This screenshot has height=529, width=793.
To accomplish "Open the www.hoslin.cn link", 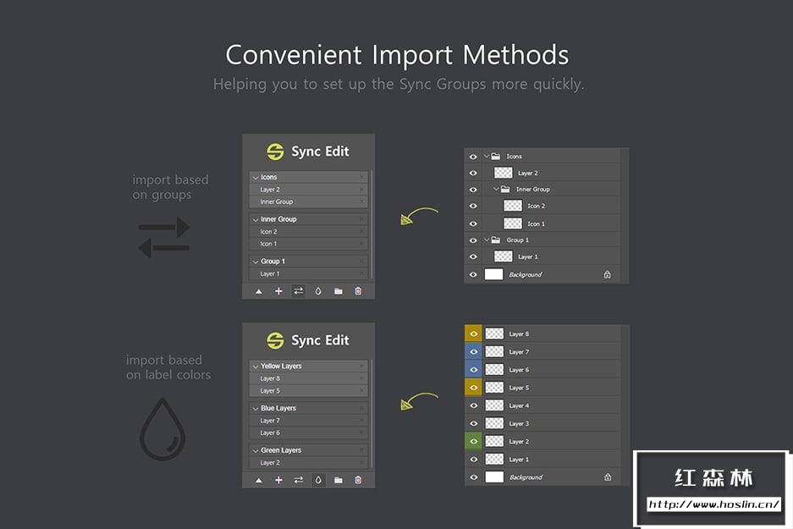I will (x=713, y=504).
